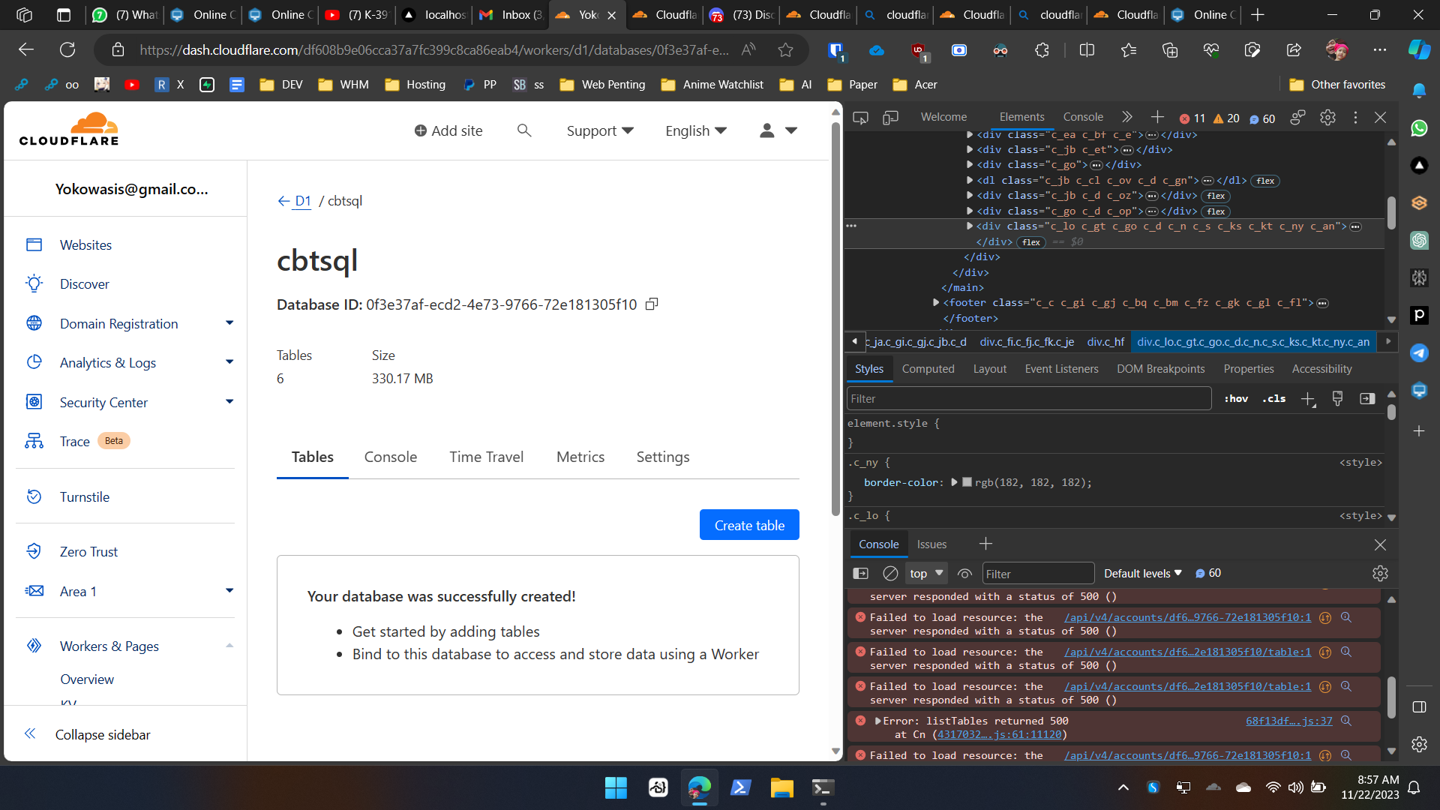Viewport: 1440px width, 810px height.
Task: Toggle the :hov element state panel
Action: (1236, 399)
